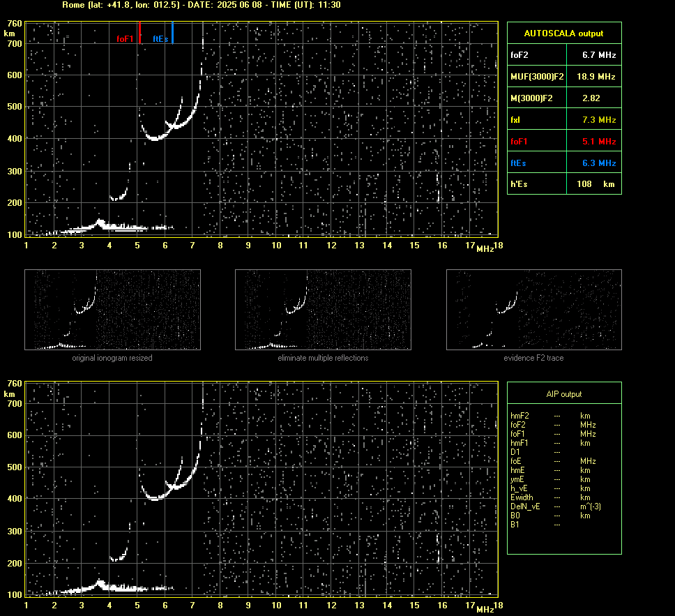Select the AIP output heading
Viewport: 675px width, 616px height.
coord(564,394)
